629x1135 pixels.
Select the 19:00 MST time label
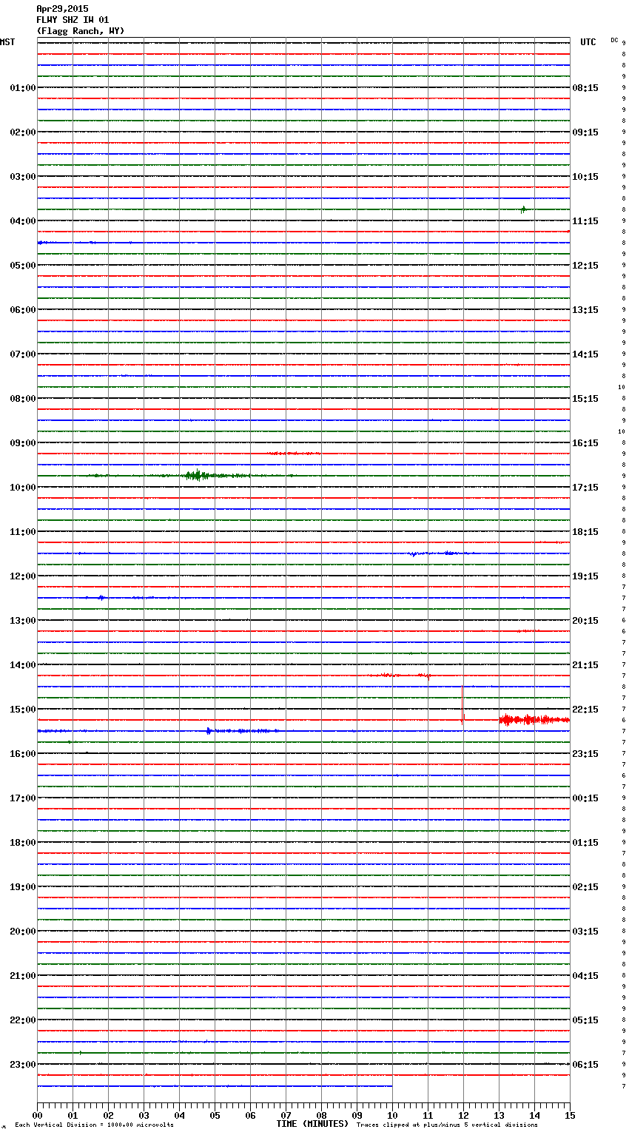point(23,887)
